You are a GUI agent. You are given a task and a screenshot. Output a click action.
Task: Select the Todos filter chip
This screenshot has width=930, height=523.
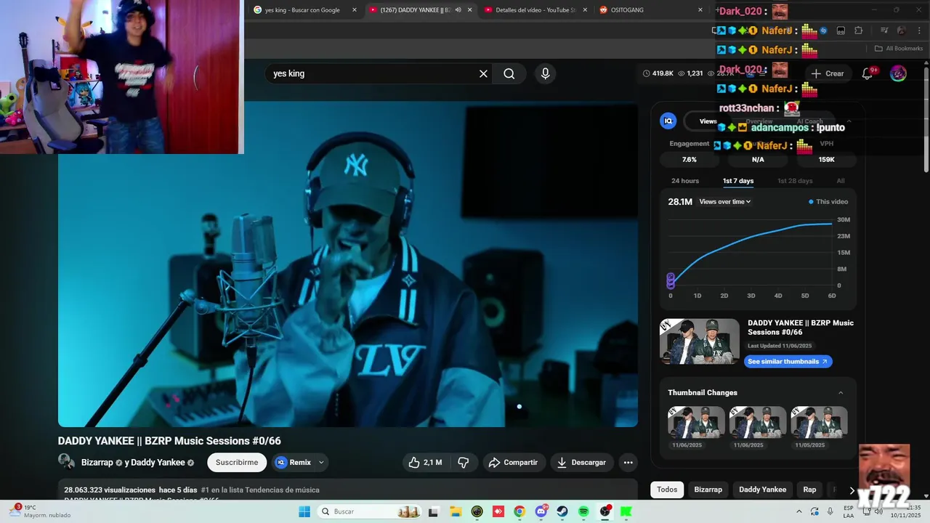tap(667, 490)
